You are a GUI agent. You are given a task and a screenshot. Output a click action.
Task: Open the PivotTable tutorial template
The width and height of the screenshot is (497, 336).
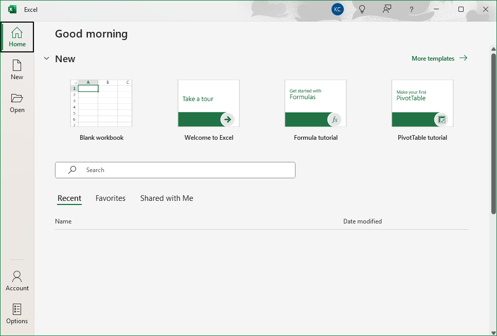click(422, 103)
